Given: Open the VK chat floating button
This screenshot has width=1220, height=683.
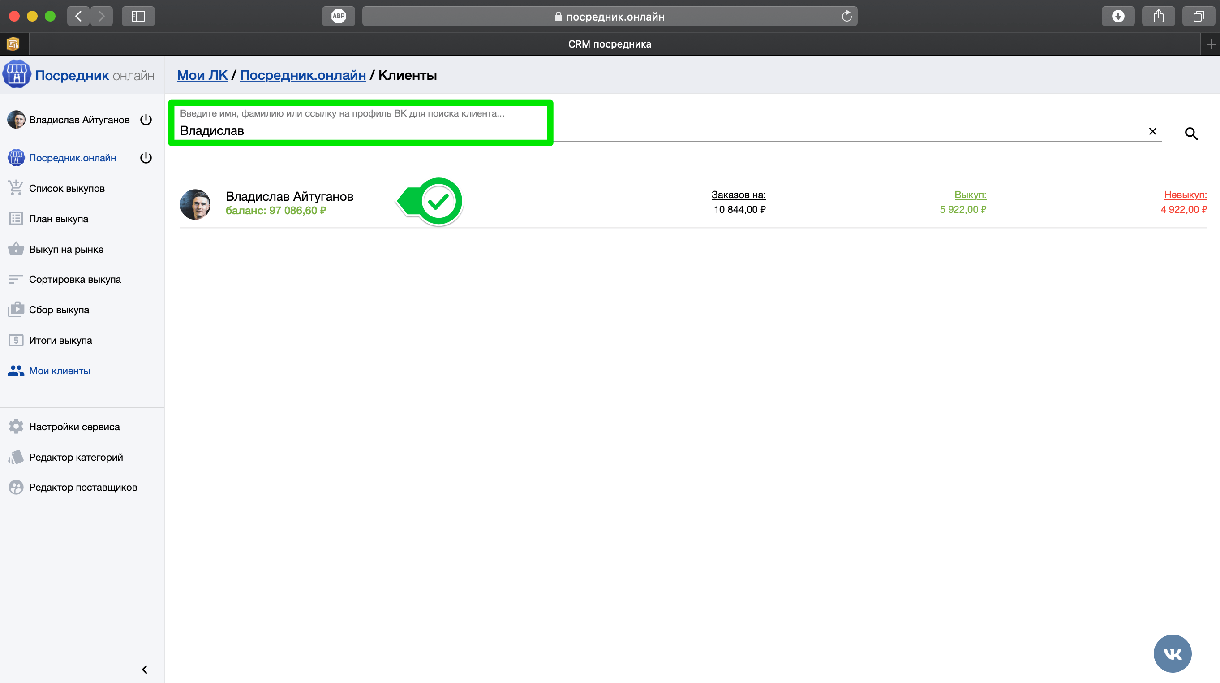Looking at the screenshot, I should [1172, 653].
